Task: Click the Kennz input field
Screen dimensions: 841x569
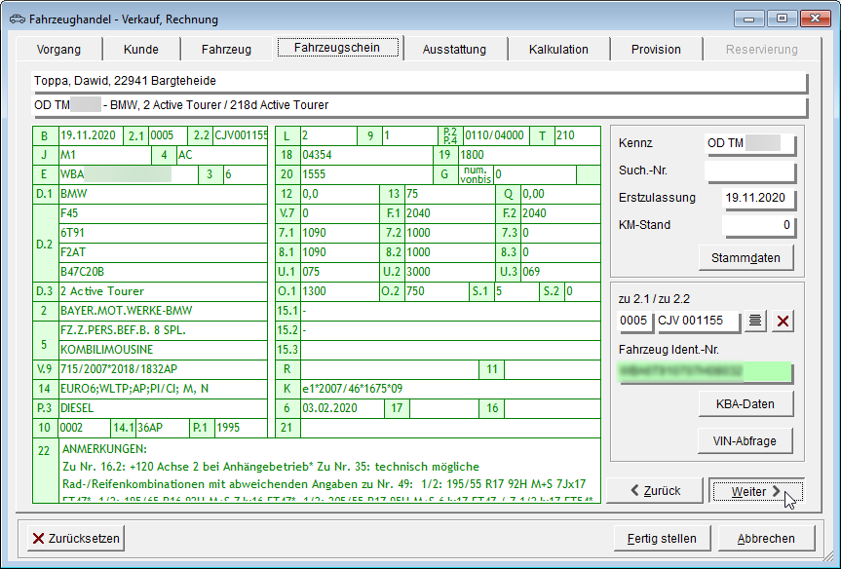Action: click(x=749, y=143)
